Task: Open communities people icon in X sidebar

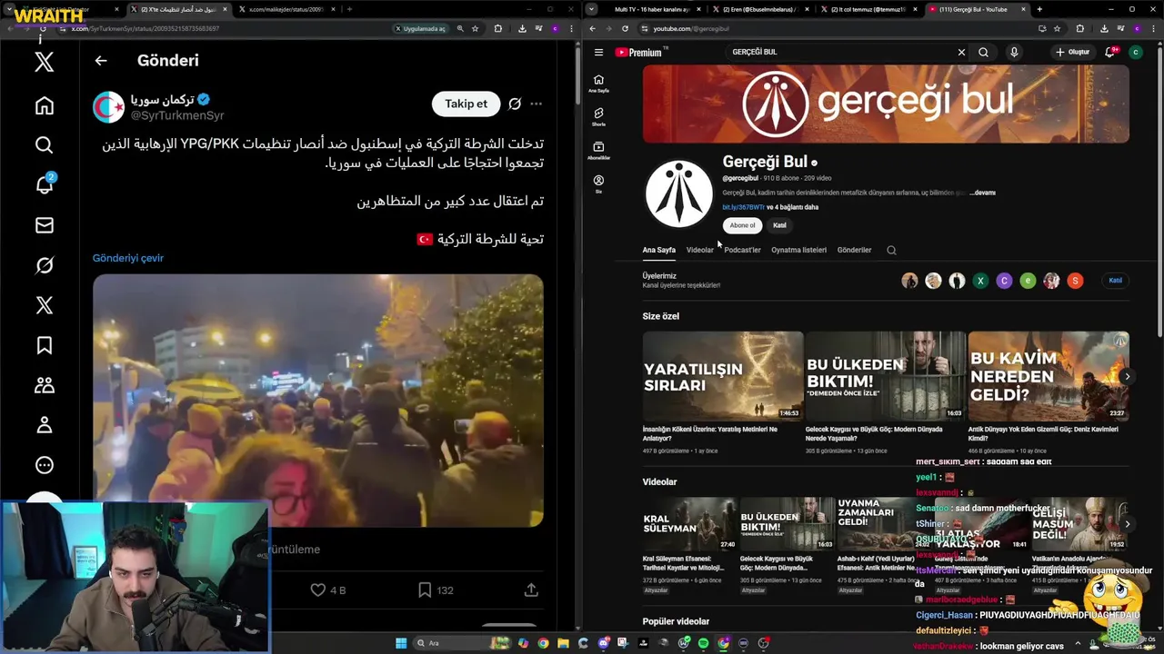Action: click(44, 385)
